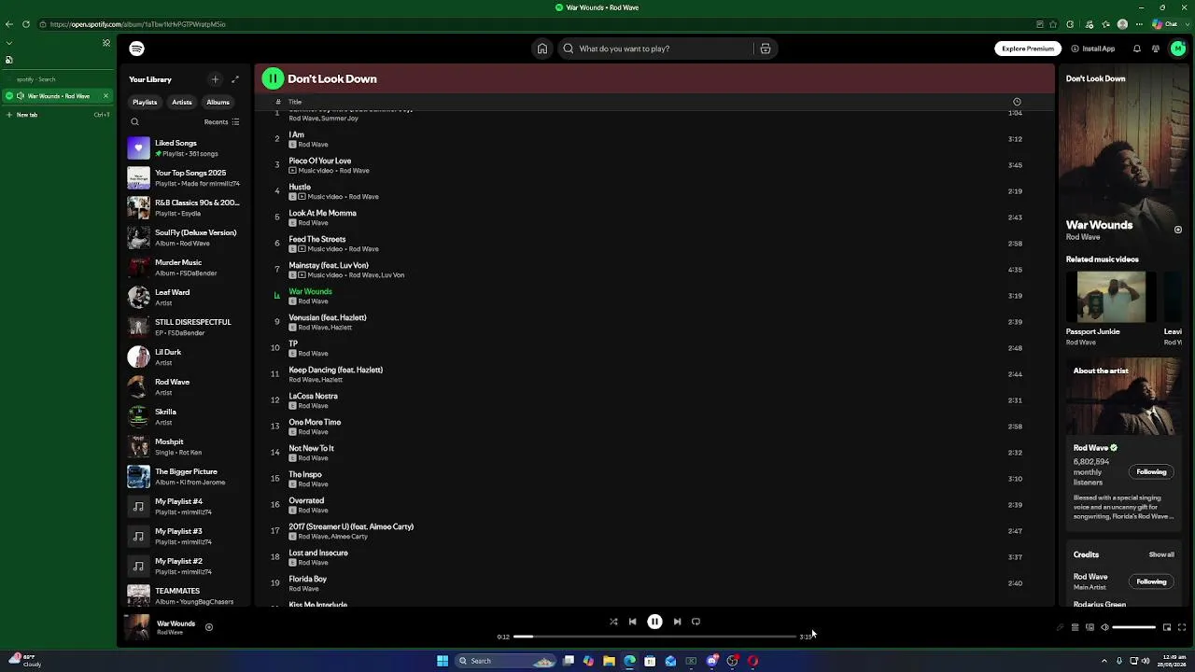Screen dimensions: 1195x672
Task: Seek within the song progress bar
Action: pos(655,637)
